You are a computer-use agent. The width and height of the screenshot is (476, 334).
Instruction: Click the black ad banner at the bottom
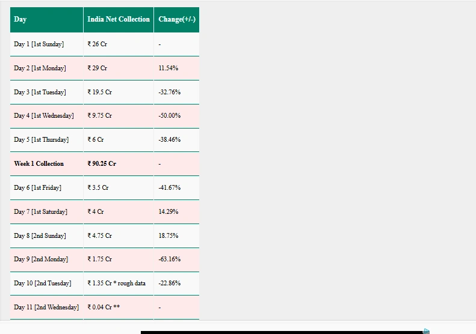point(282,332)
